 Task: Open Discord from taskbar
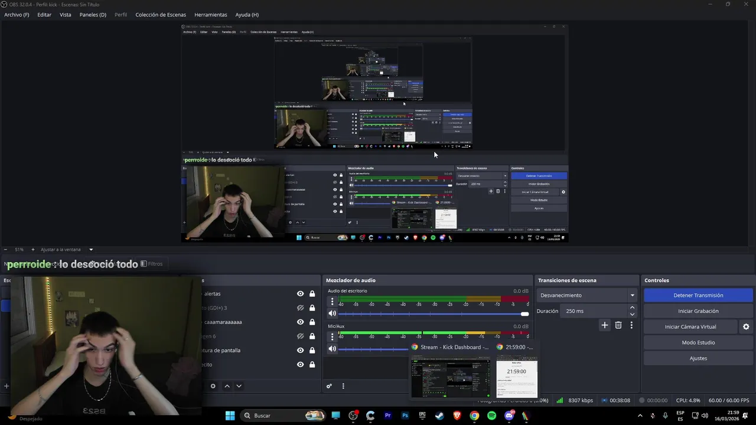pos(509,416)
